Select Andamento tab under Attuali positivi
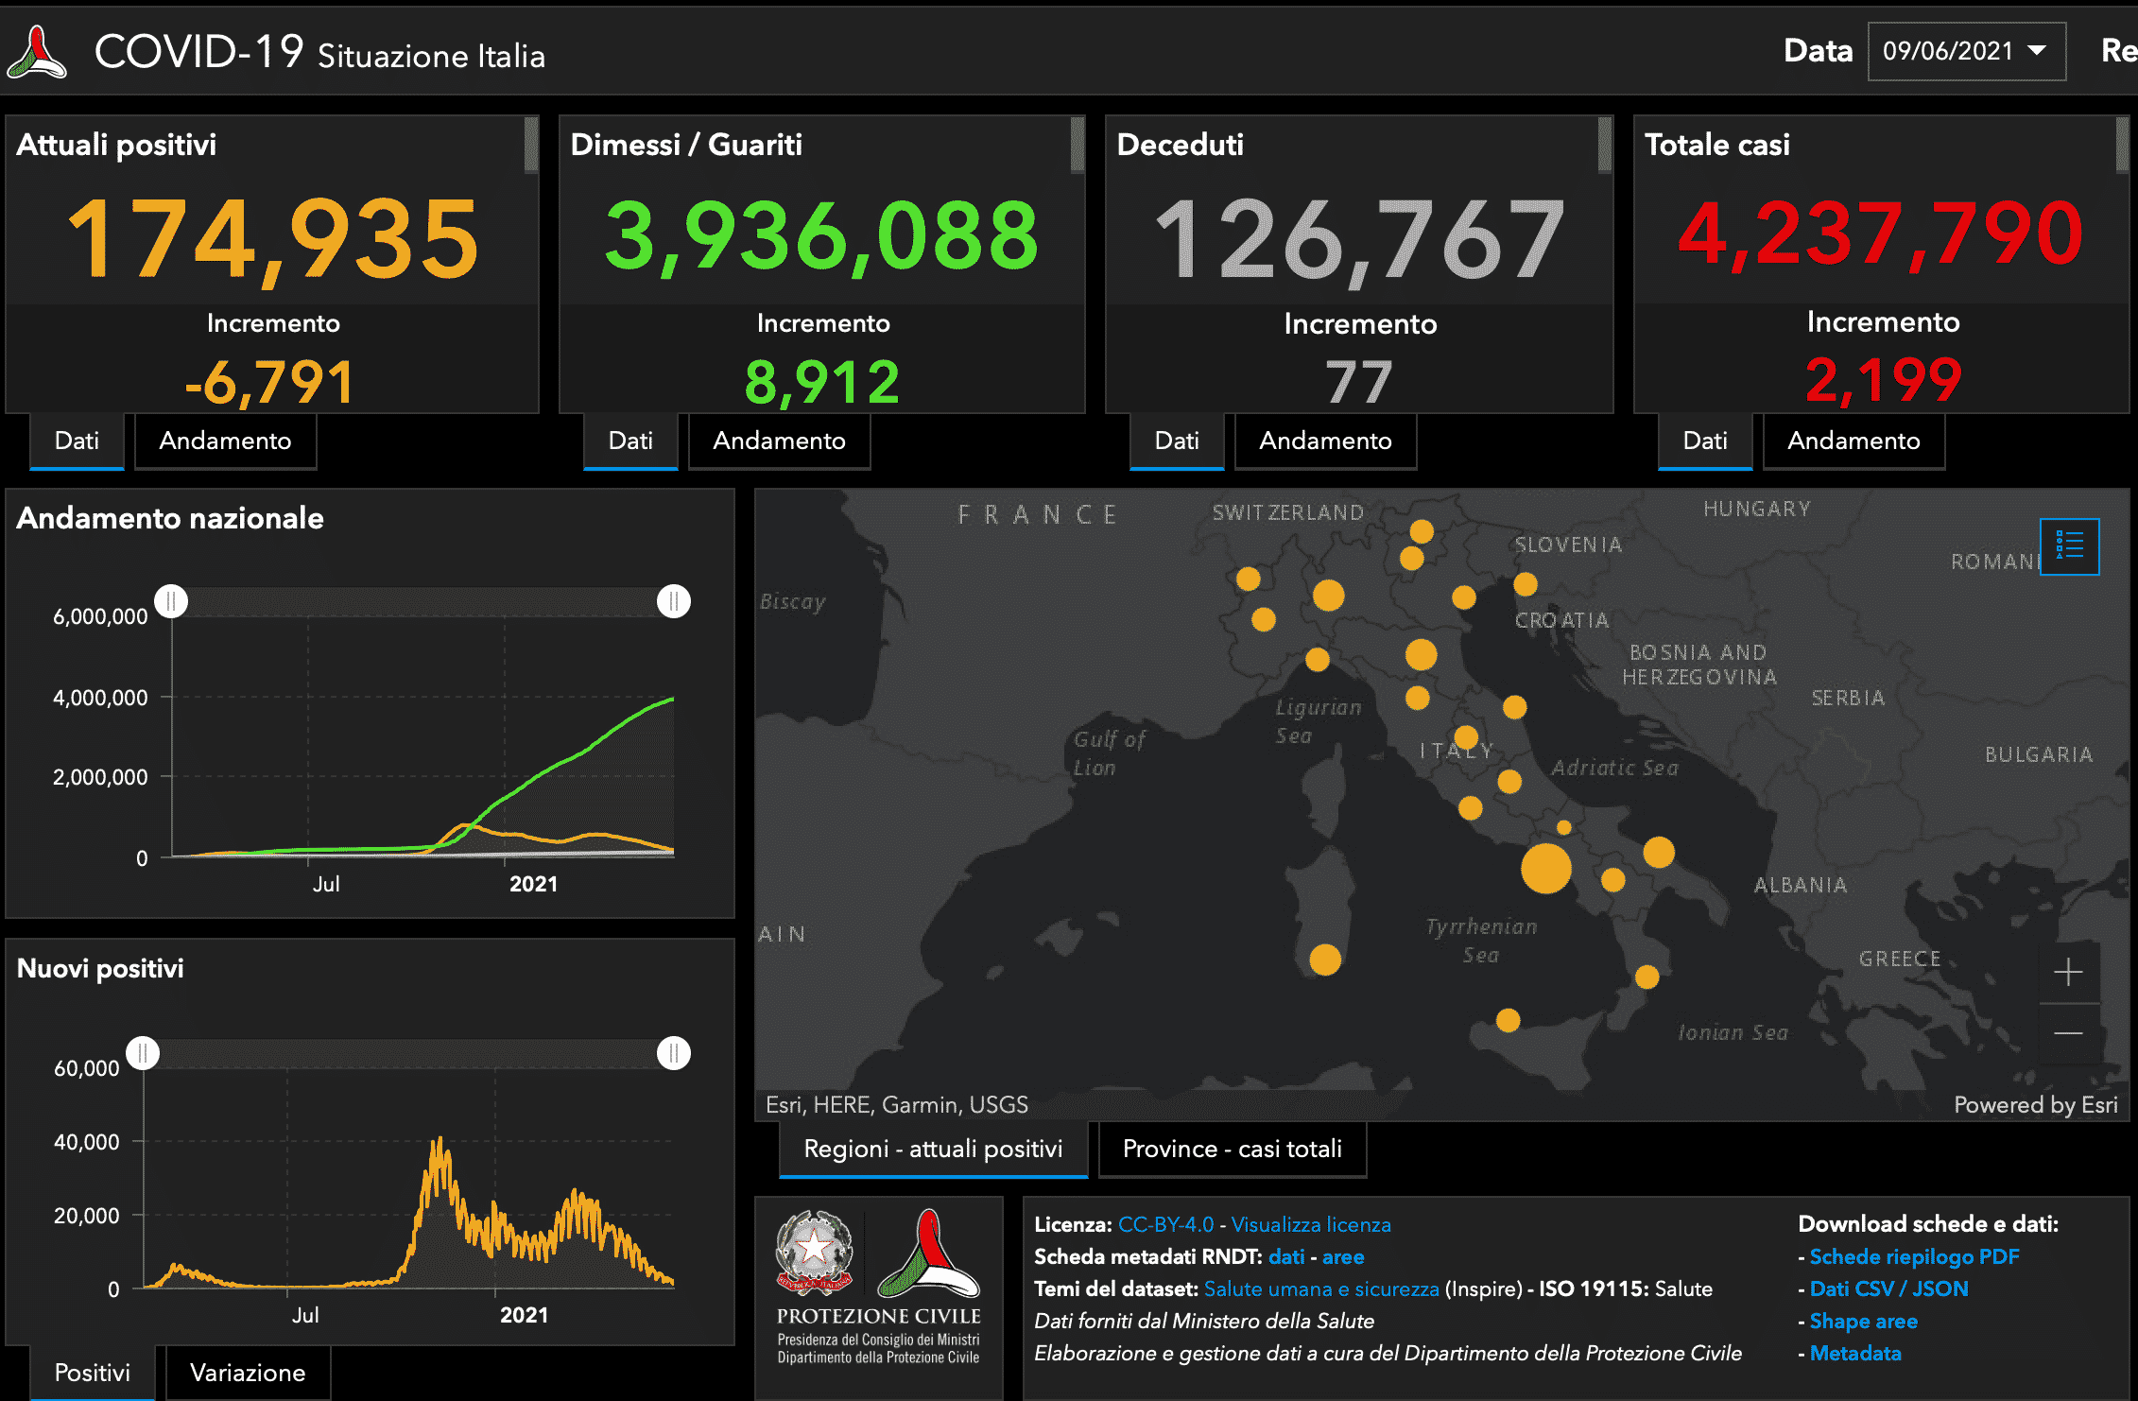The image size is (2138, 1401). 225,441
